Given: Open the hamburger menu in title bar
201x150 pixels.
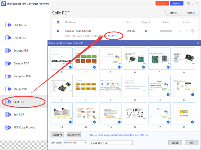Looking at the screenshot, I should coord(188,3).
